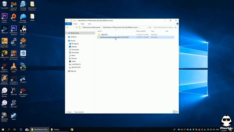Screen dimensions: 234x132
Task: Launch Adobe Premiere shortcut
Action: (x=4, y=18)
